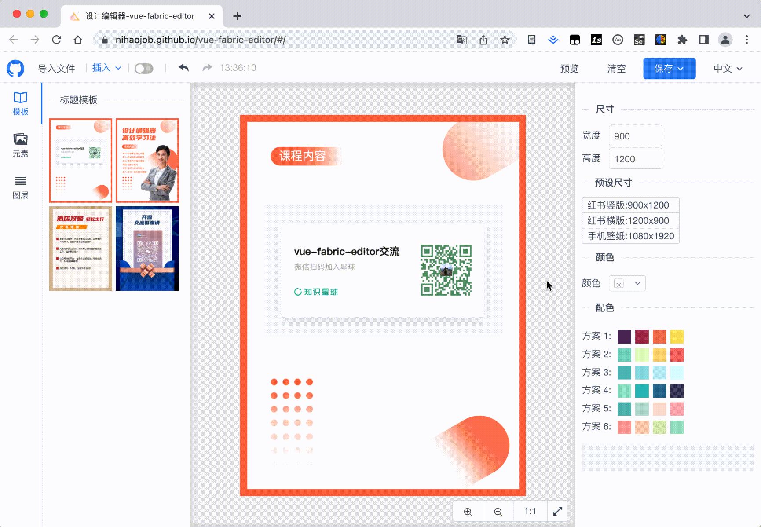761x527 pixels.
Task: Click the address bar URL
Action: [201, 40]
